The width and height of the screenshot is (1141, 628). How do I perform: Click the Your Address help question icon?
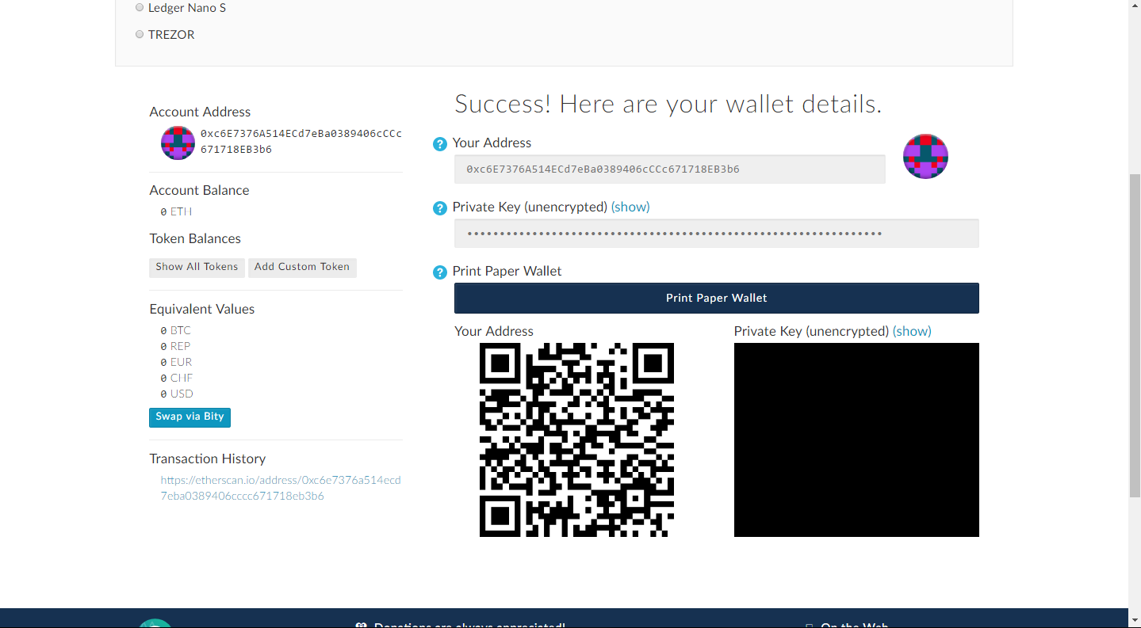[x=439, y=144]
